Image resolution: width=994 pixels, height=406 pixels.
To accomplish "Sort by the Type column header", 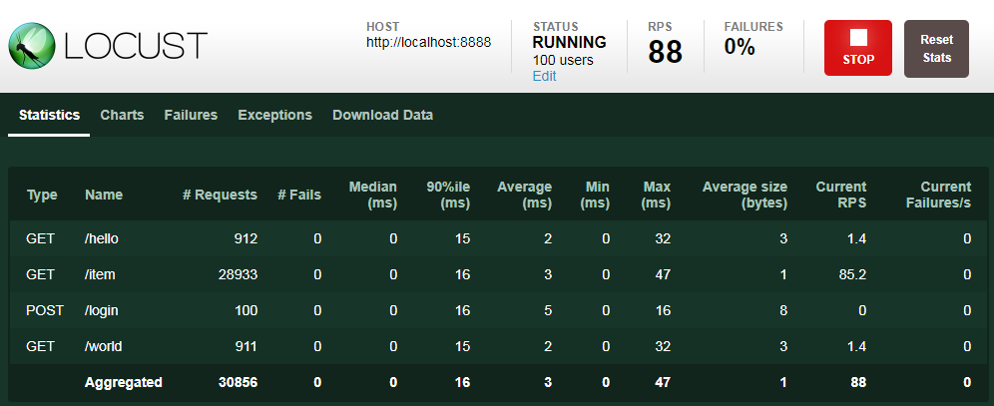I will tap(42, 196).
